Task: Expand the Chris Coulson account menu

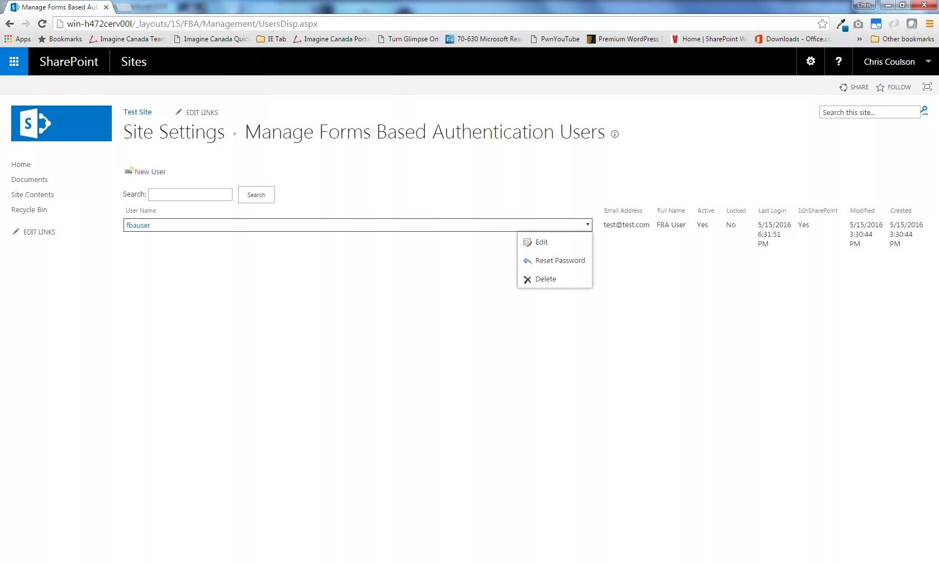Action: tap(896, 61)
